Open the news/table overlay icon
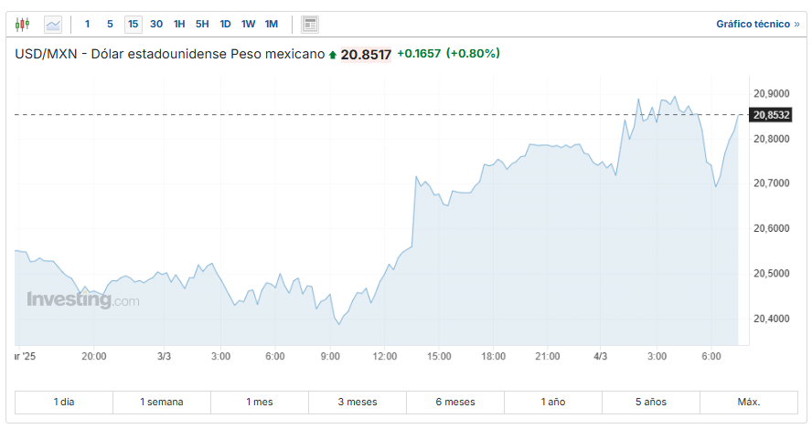The height and width of the screenshot is (429, 812). (x=310, y=25)
